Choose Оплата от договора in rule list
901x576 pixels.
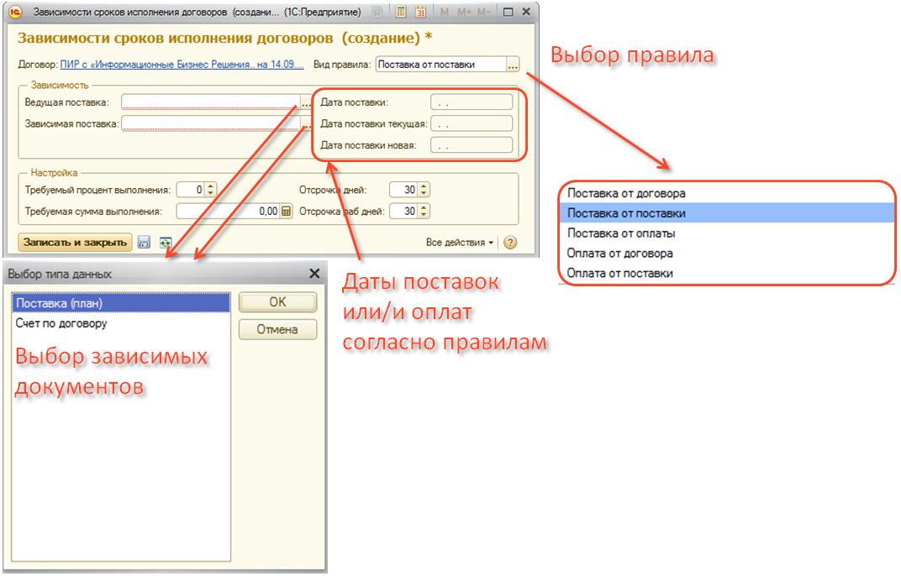[x=619, y=253]
